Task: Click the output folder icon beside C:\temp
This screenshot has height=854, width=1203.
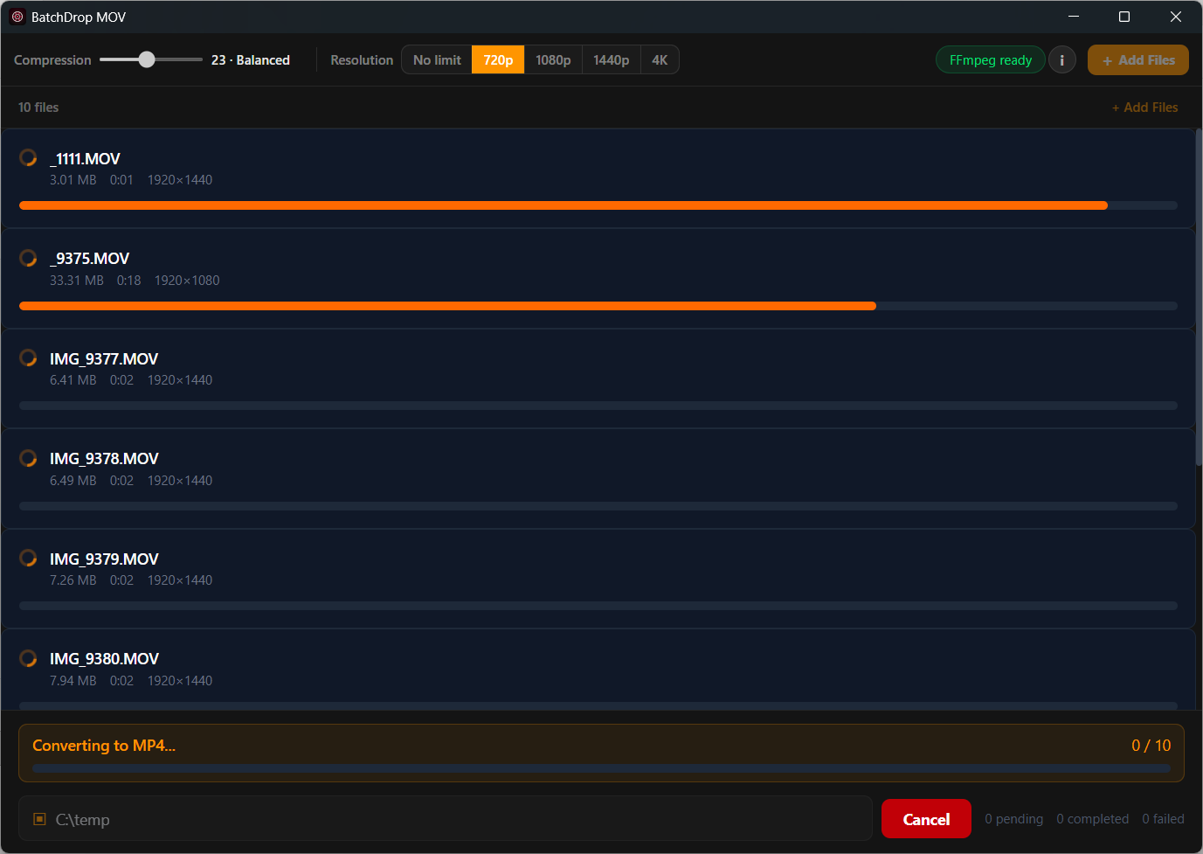Action: coord(39,819)
